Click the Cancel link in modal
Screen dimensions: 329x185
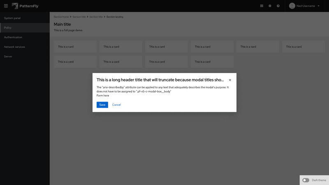tap(116, 105)
